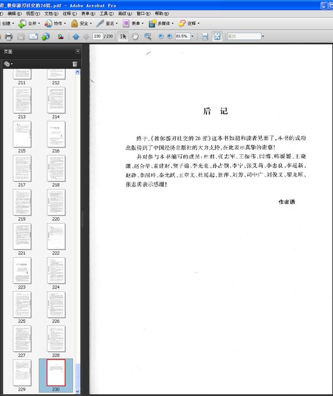This screenshot has width=333, height=396.
Task: Click the trash icon in Pages panel
Action: click(x=75, y=64)
